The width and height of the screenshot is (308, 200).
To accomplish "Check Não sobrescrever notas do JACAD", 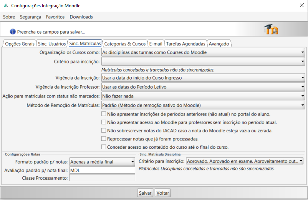I will pos(104,130).
